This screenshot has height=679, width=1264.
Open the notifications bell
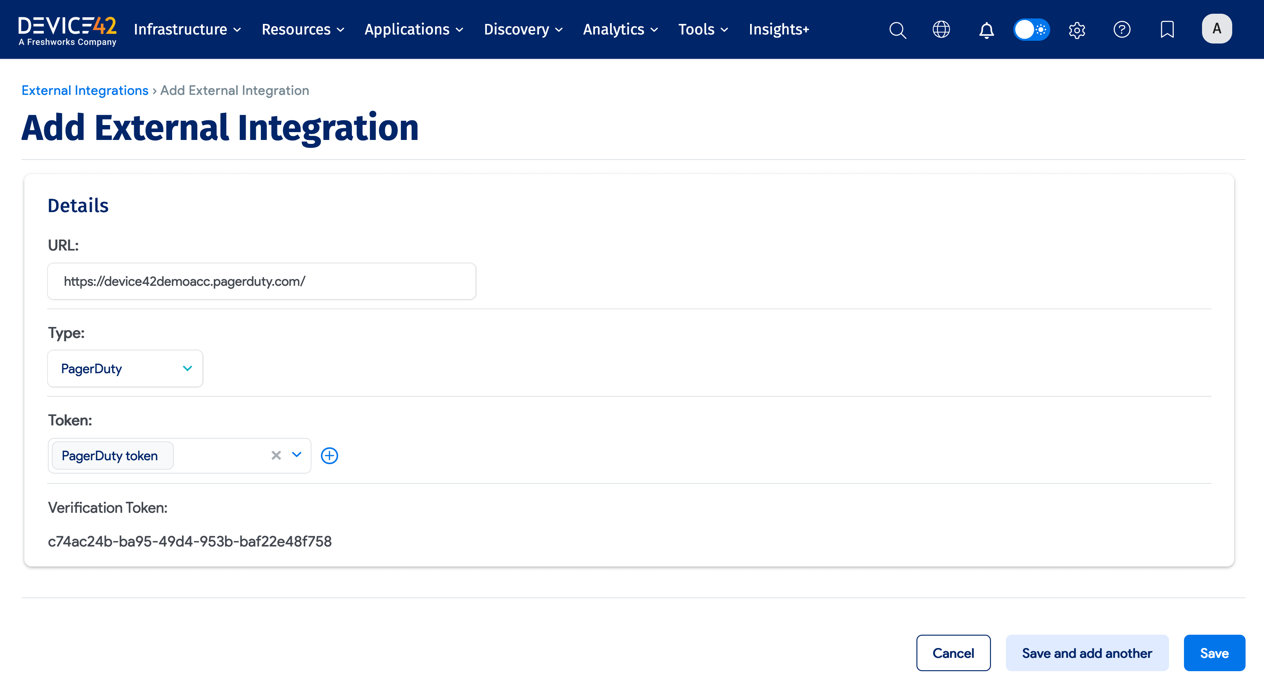(x=986, y=30)
